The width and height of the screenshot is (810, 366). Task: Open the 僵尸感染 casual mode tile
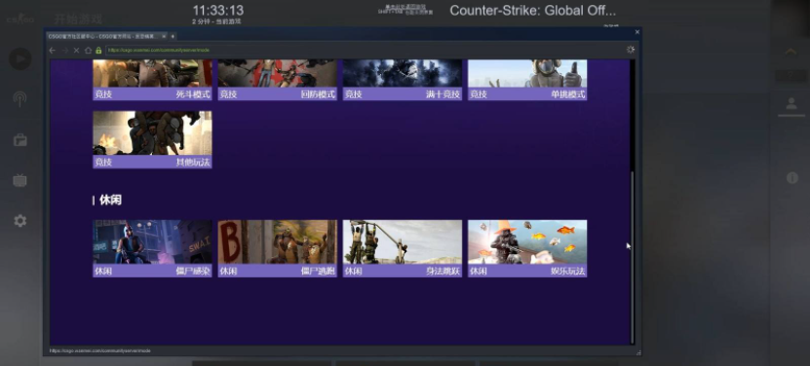pyautogui.click(x=152, y=248)
